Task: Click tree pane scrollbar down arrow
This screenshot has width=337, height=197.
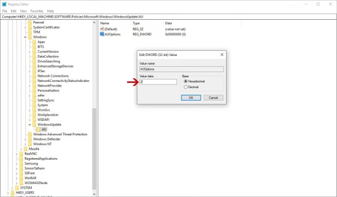Action: [94, 194]
